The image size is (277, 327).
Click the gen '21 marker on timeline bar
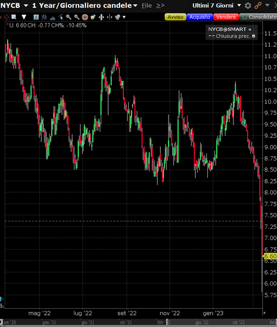click(x=49, y=322)
